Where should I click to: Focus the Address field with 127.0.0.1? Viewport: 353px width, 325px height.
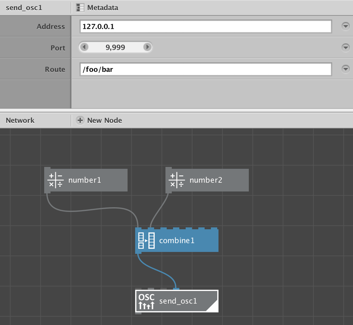click(x=206, y=26)
